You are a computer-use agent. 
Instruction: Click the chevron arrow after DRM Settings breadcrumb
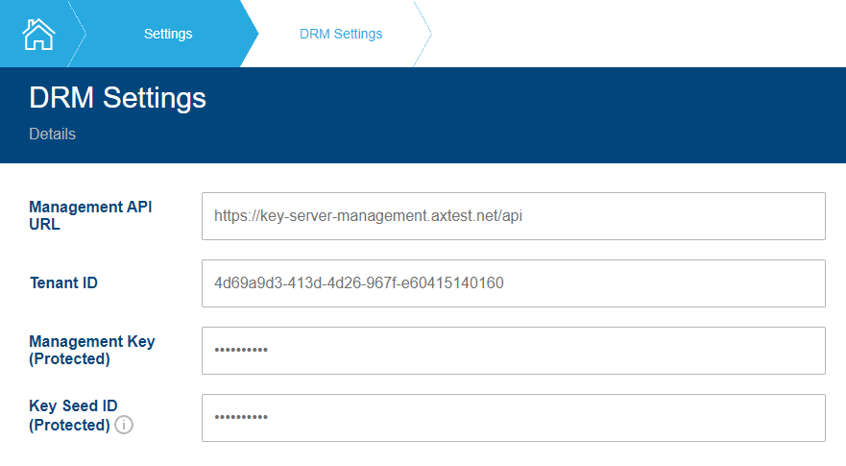[x=423, y=34]
